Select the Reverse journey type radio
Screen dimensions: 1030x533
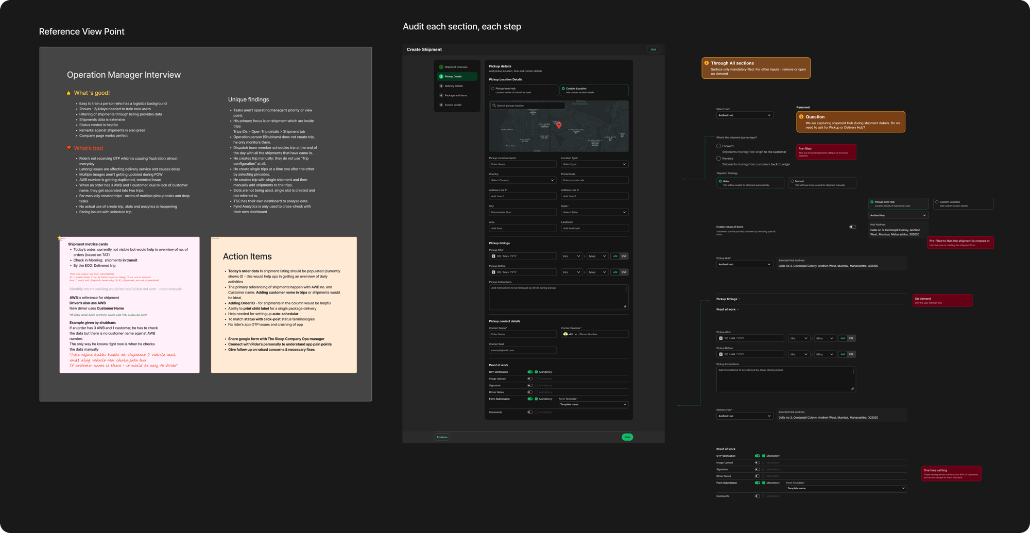tap(719, 159)
